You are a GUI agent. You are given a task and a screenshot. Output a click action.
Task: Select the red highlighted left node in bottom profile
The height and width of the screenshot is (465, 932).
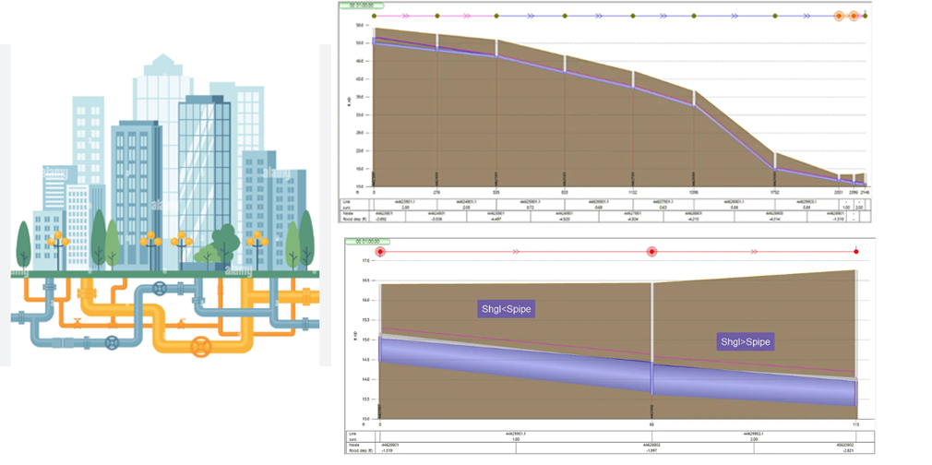[x=379, y=251]
